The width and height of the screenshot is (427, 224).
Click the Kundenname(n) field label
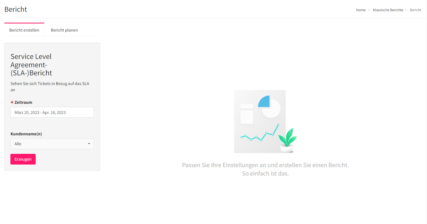(x=26, y=134)
